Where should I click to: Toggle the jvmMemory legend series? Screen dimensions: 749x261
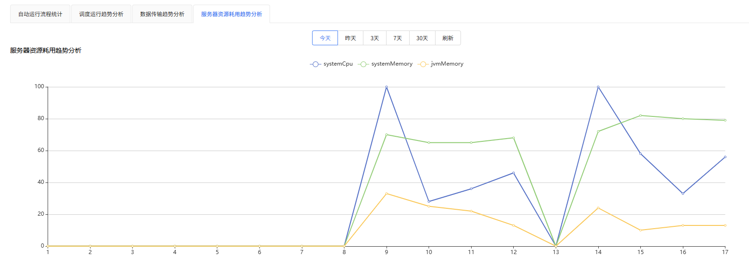pos(441,64)
